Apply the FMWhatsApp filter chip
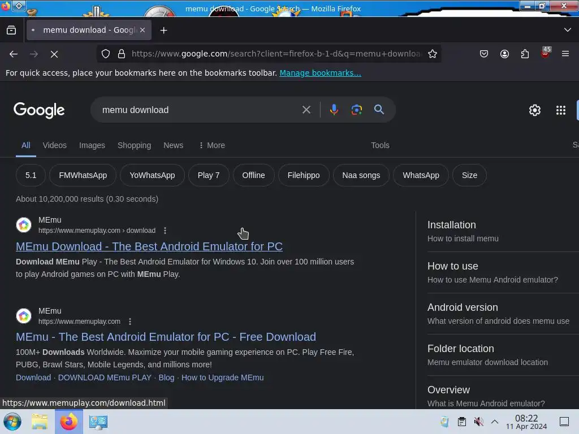The image size is (579, 434). pos(83,175)
